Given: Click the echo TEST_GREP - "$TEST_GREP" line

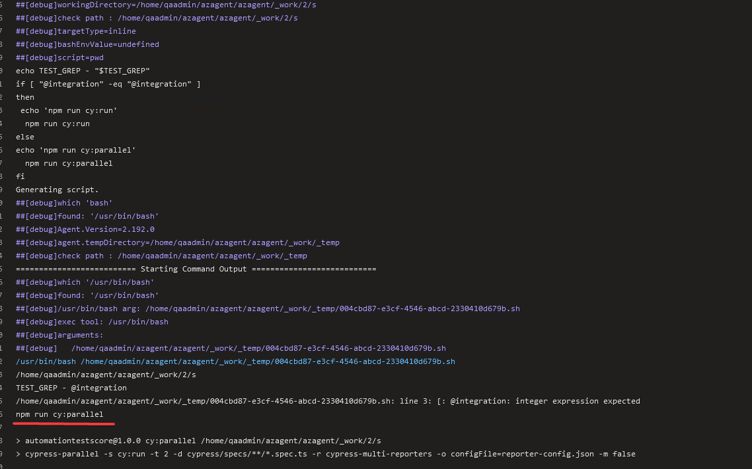Looking at the screenshot, I should tap(83, 71).
